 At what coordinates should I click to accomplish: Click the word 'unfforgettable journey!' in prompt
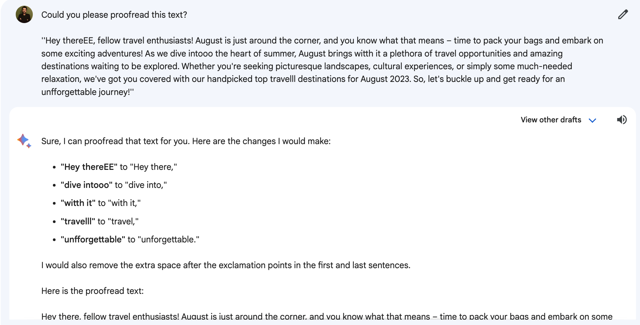point(86,92)
